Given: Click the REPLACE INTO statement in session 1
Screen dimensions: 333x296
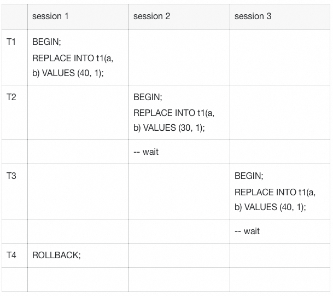Looking at the screenshot, I should pyautogui.click(x=73, y=66).
